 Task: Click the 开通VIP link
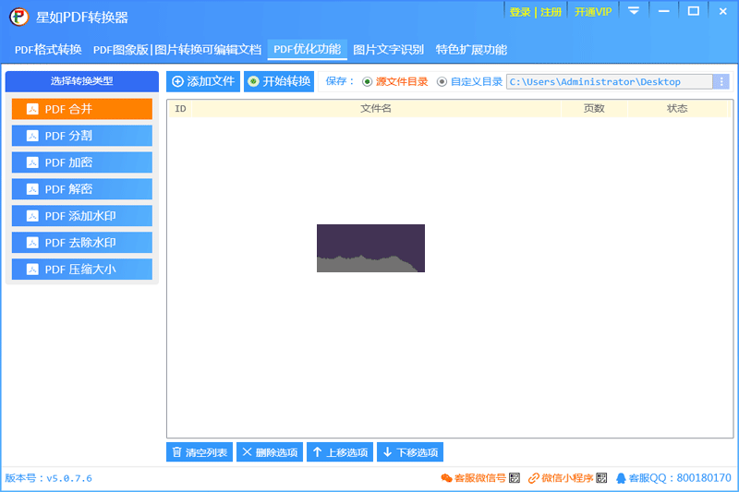592,12
